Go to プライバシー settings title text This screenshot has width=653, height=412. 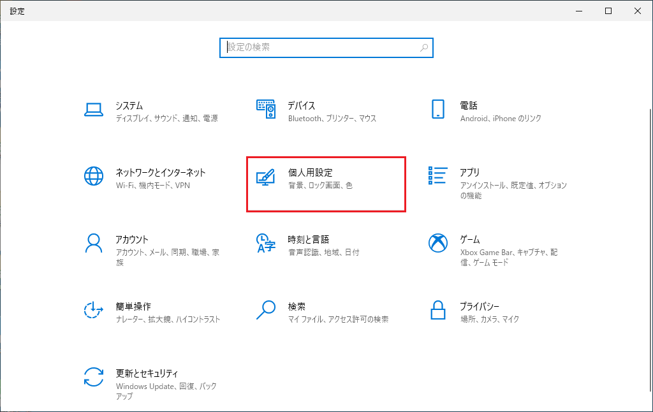tap(480, 307)
